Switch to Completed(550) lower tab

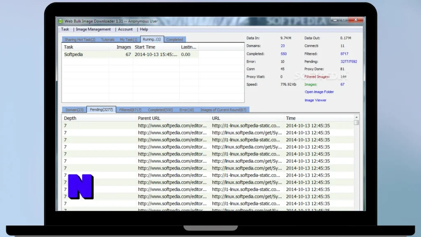point(160,110)
